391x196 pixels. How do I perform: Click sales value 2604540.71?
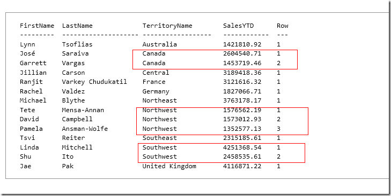(x=242, y=53)
